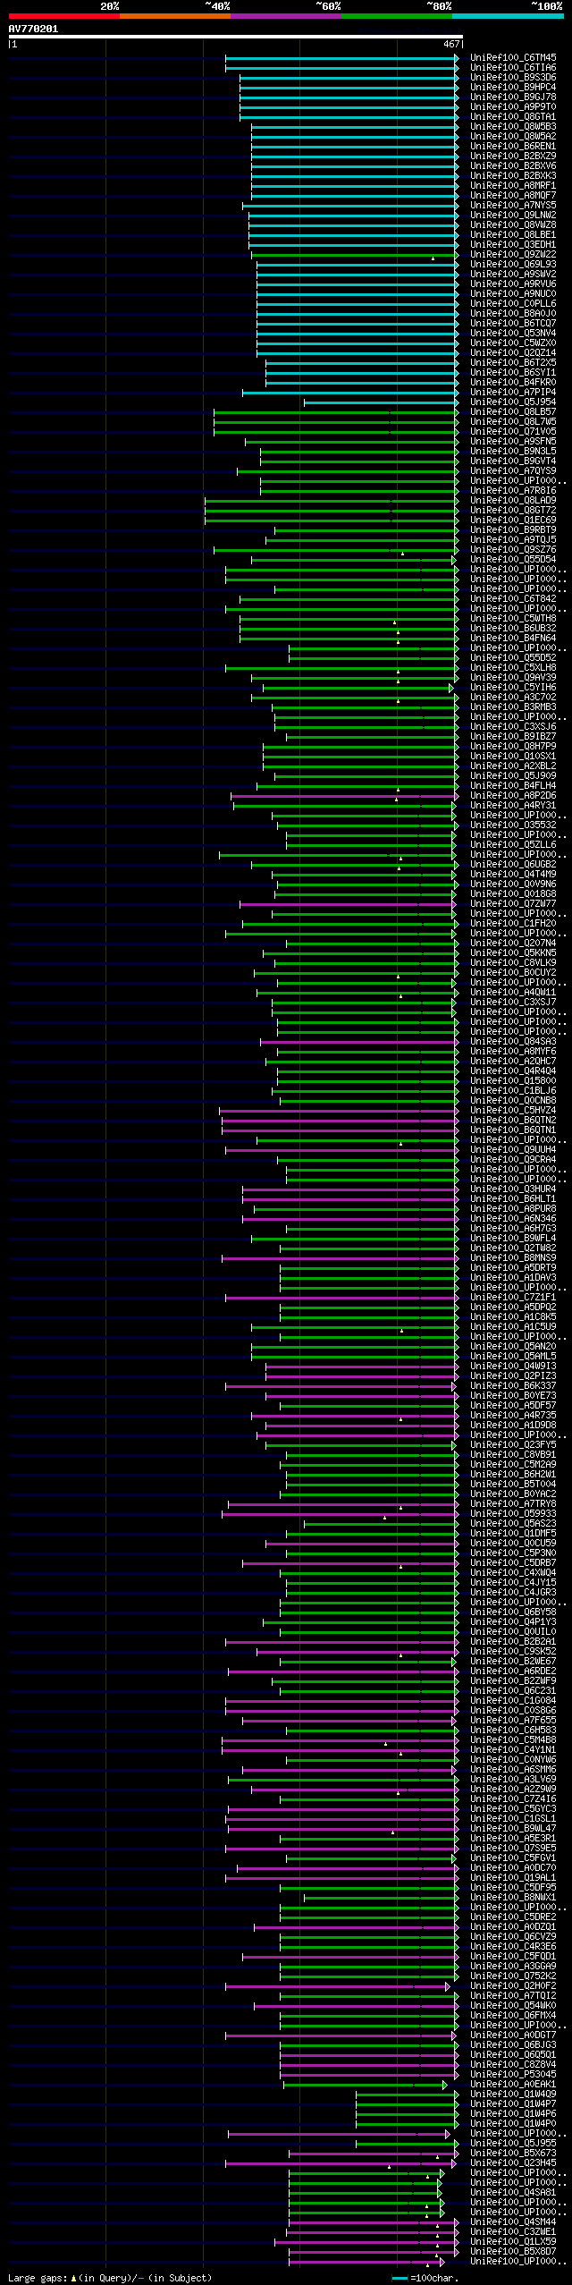Select the UniRef100_C8VB91 label
The image size is (572, 2285).
pos(513,1455)
